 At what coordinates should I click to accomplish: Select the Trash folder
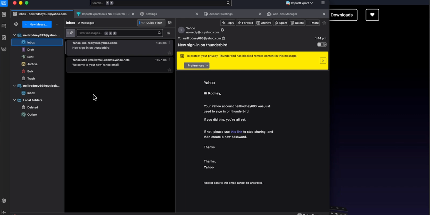click(x=31, y=78)
